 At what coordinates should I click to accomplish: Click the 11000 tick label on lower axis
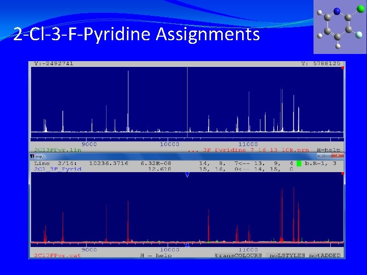tap(248, 250)
